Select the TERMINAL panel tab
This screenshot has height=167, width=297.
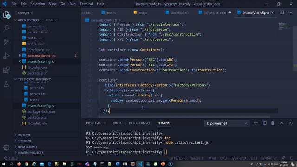point(164,123)
